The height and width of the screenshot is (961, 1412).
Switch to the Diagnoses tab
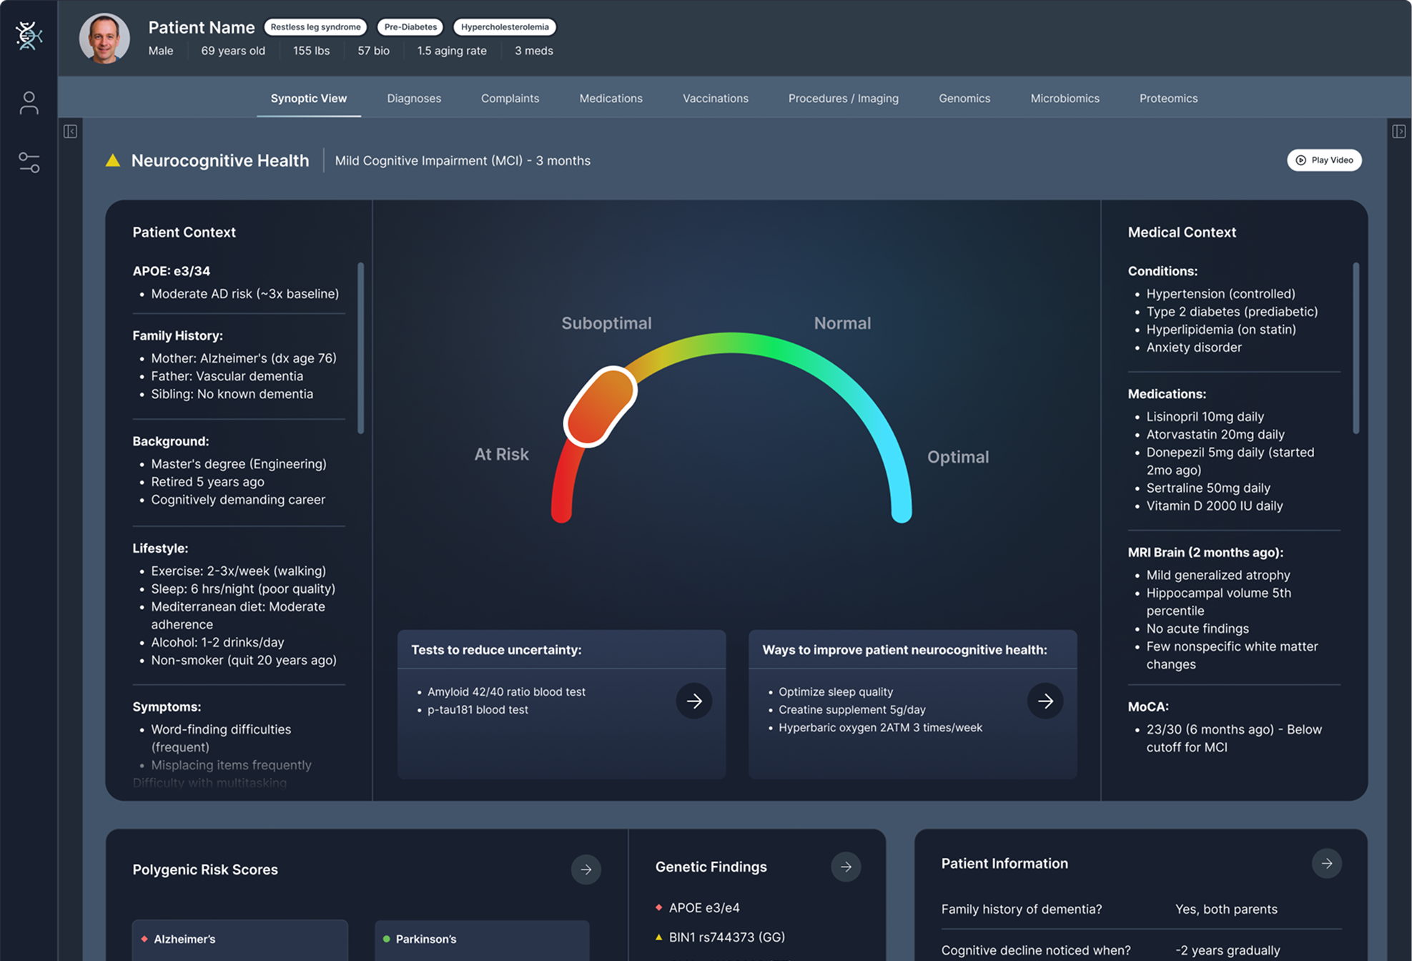pyautogui.click(x=414, y=99)
